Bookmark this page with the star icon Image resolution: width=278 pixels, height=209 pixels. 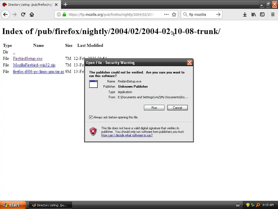pyautogui.click(x=174, y=14)
